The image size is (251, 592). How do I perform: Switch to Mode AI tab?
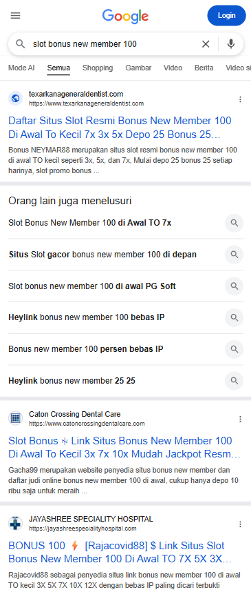[21, 68]
